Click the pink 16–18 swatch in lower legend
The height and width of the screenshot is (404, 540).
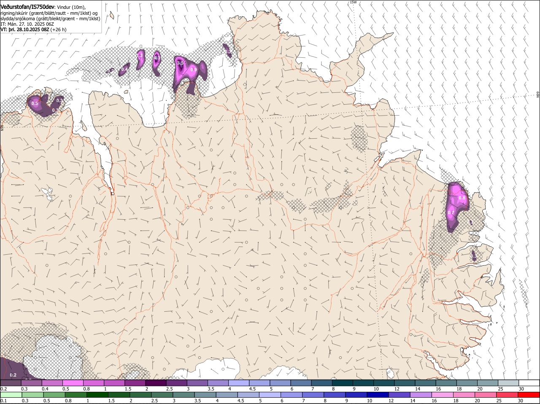click(x=443, y=395)
